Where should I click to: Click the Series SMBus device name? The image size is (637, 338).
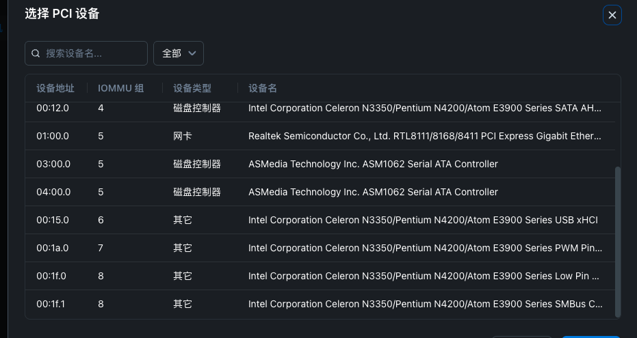(424, 304)
